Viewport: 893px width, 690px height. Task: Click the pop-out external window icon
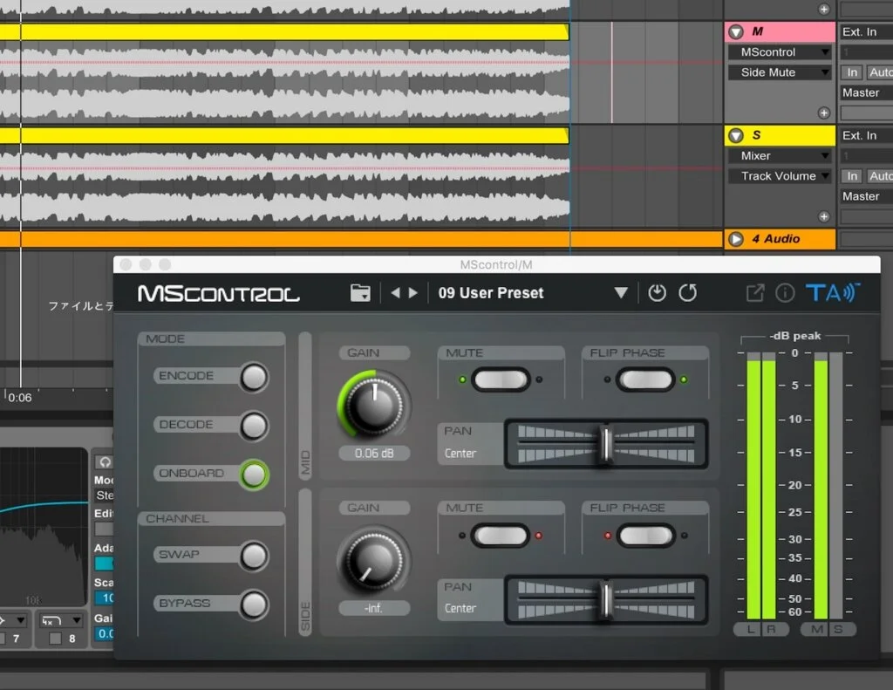(755, 293)
